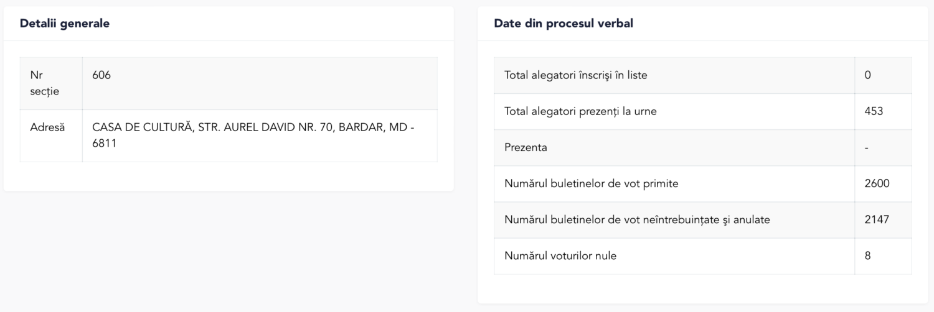Select the Total alegatori prezenți la urne row
The image size is (934, 312).
tap(702, 111)
